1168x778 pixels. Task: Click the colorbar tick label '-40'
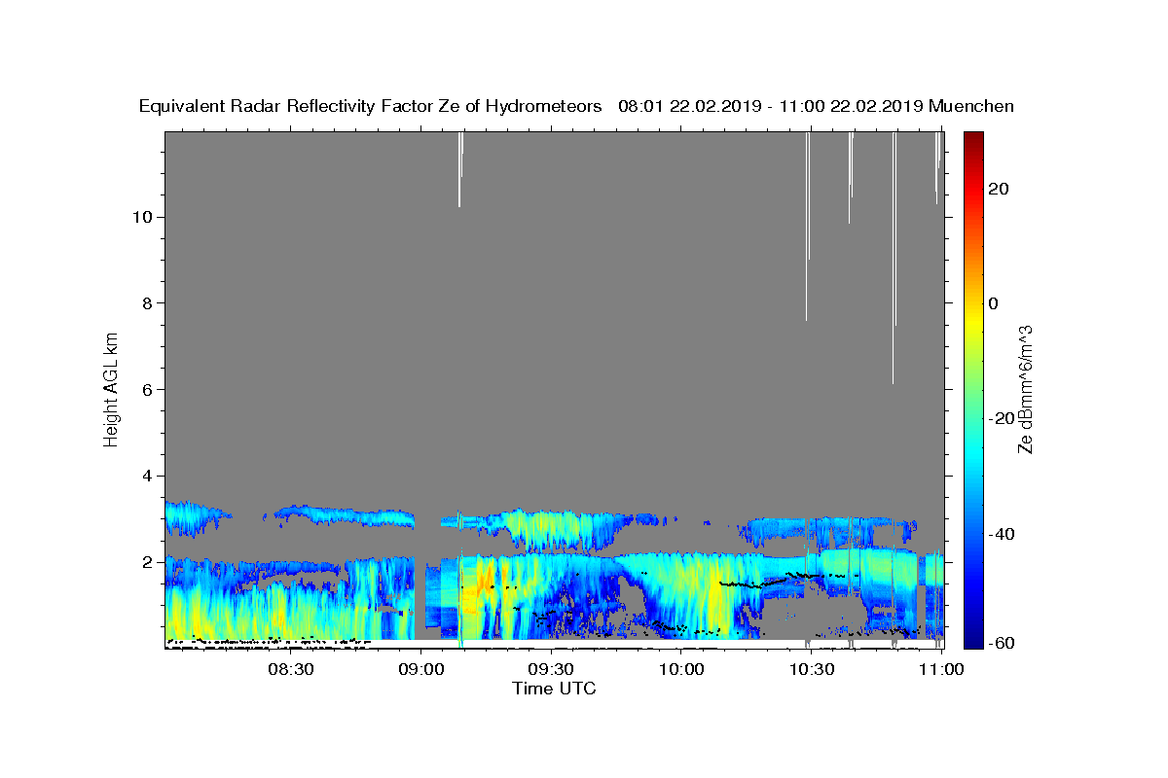pos(1003,534)
